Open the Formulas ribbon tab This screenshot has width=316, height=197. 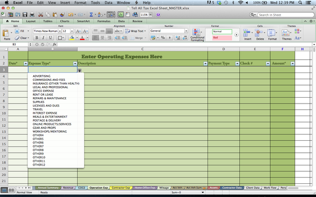(x=104, y=21)
